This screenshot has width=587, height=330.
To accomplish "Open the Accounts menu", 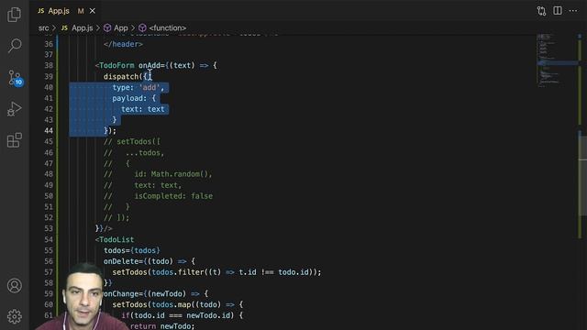I will click(x=15, y=285).
